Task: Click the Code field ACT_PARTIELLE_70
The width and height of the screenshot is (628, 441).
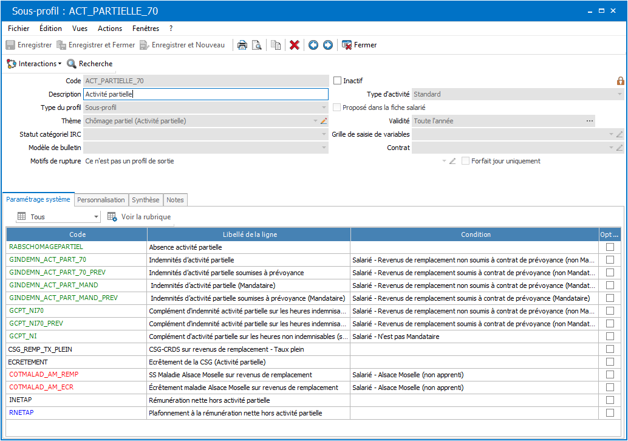Action: tap(206, 81)
